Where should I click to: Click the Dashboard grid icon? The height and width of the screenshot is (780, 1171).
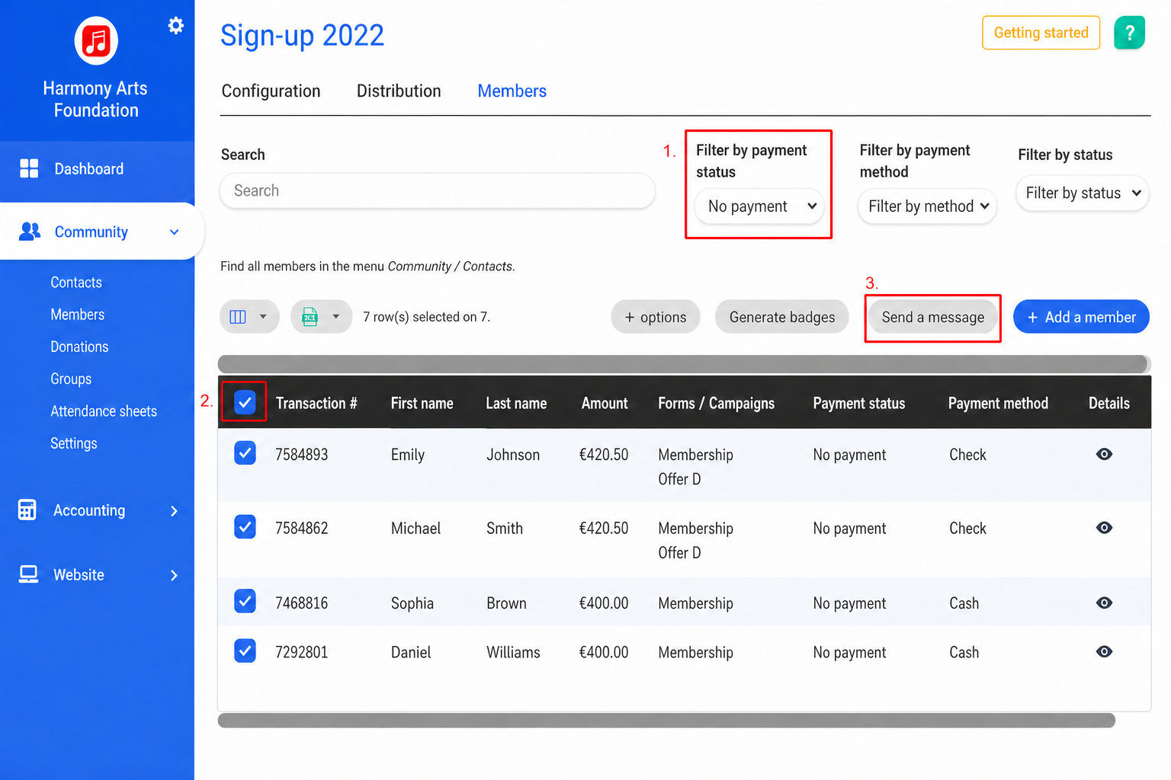point(29,168)
